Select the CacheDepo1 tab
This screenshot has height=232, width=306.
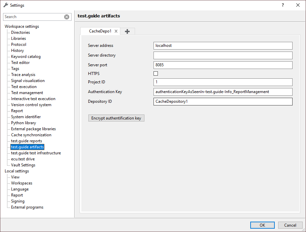click(x=100, y=31)
